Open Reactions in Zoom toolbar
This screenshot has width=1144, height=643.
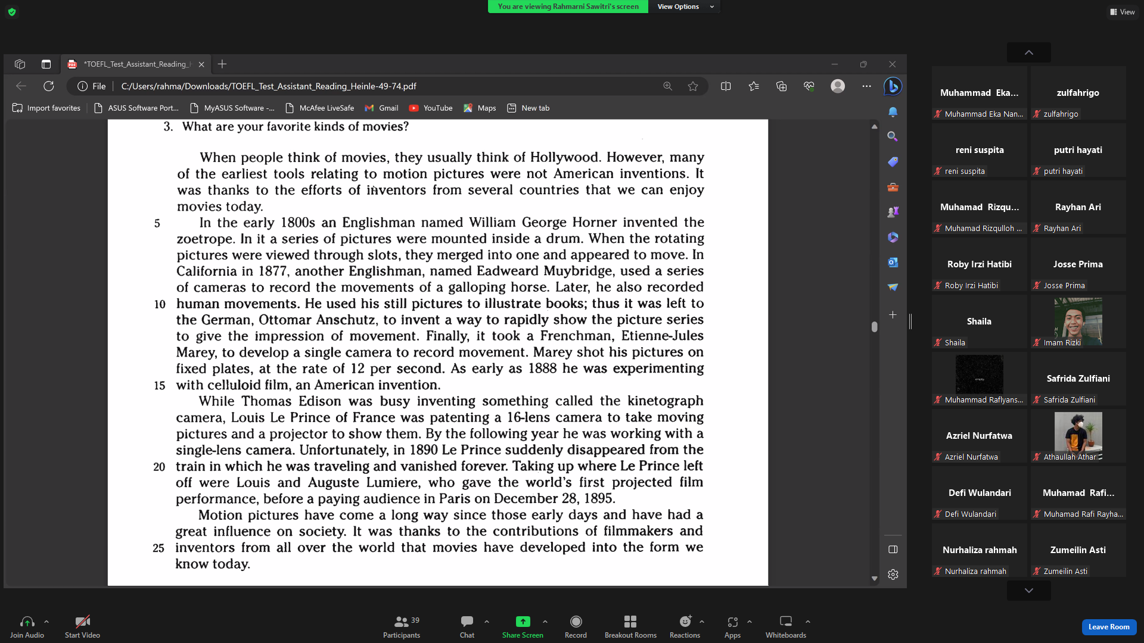(685, 627)
